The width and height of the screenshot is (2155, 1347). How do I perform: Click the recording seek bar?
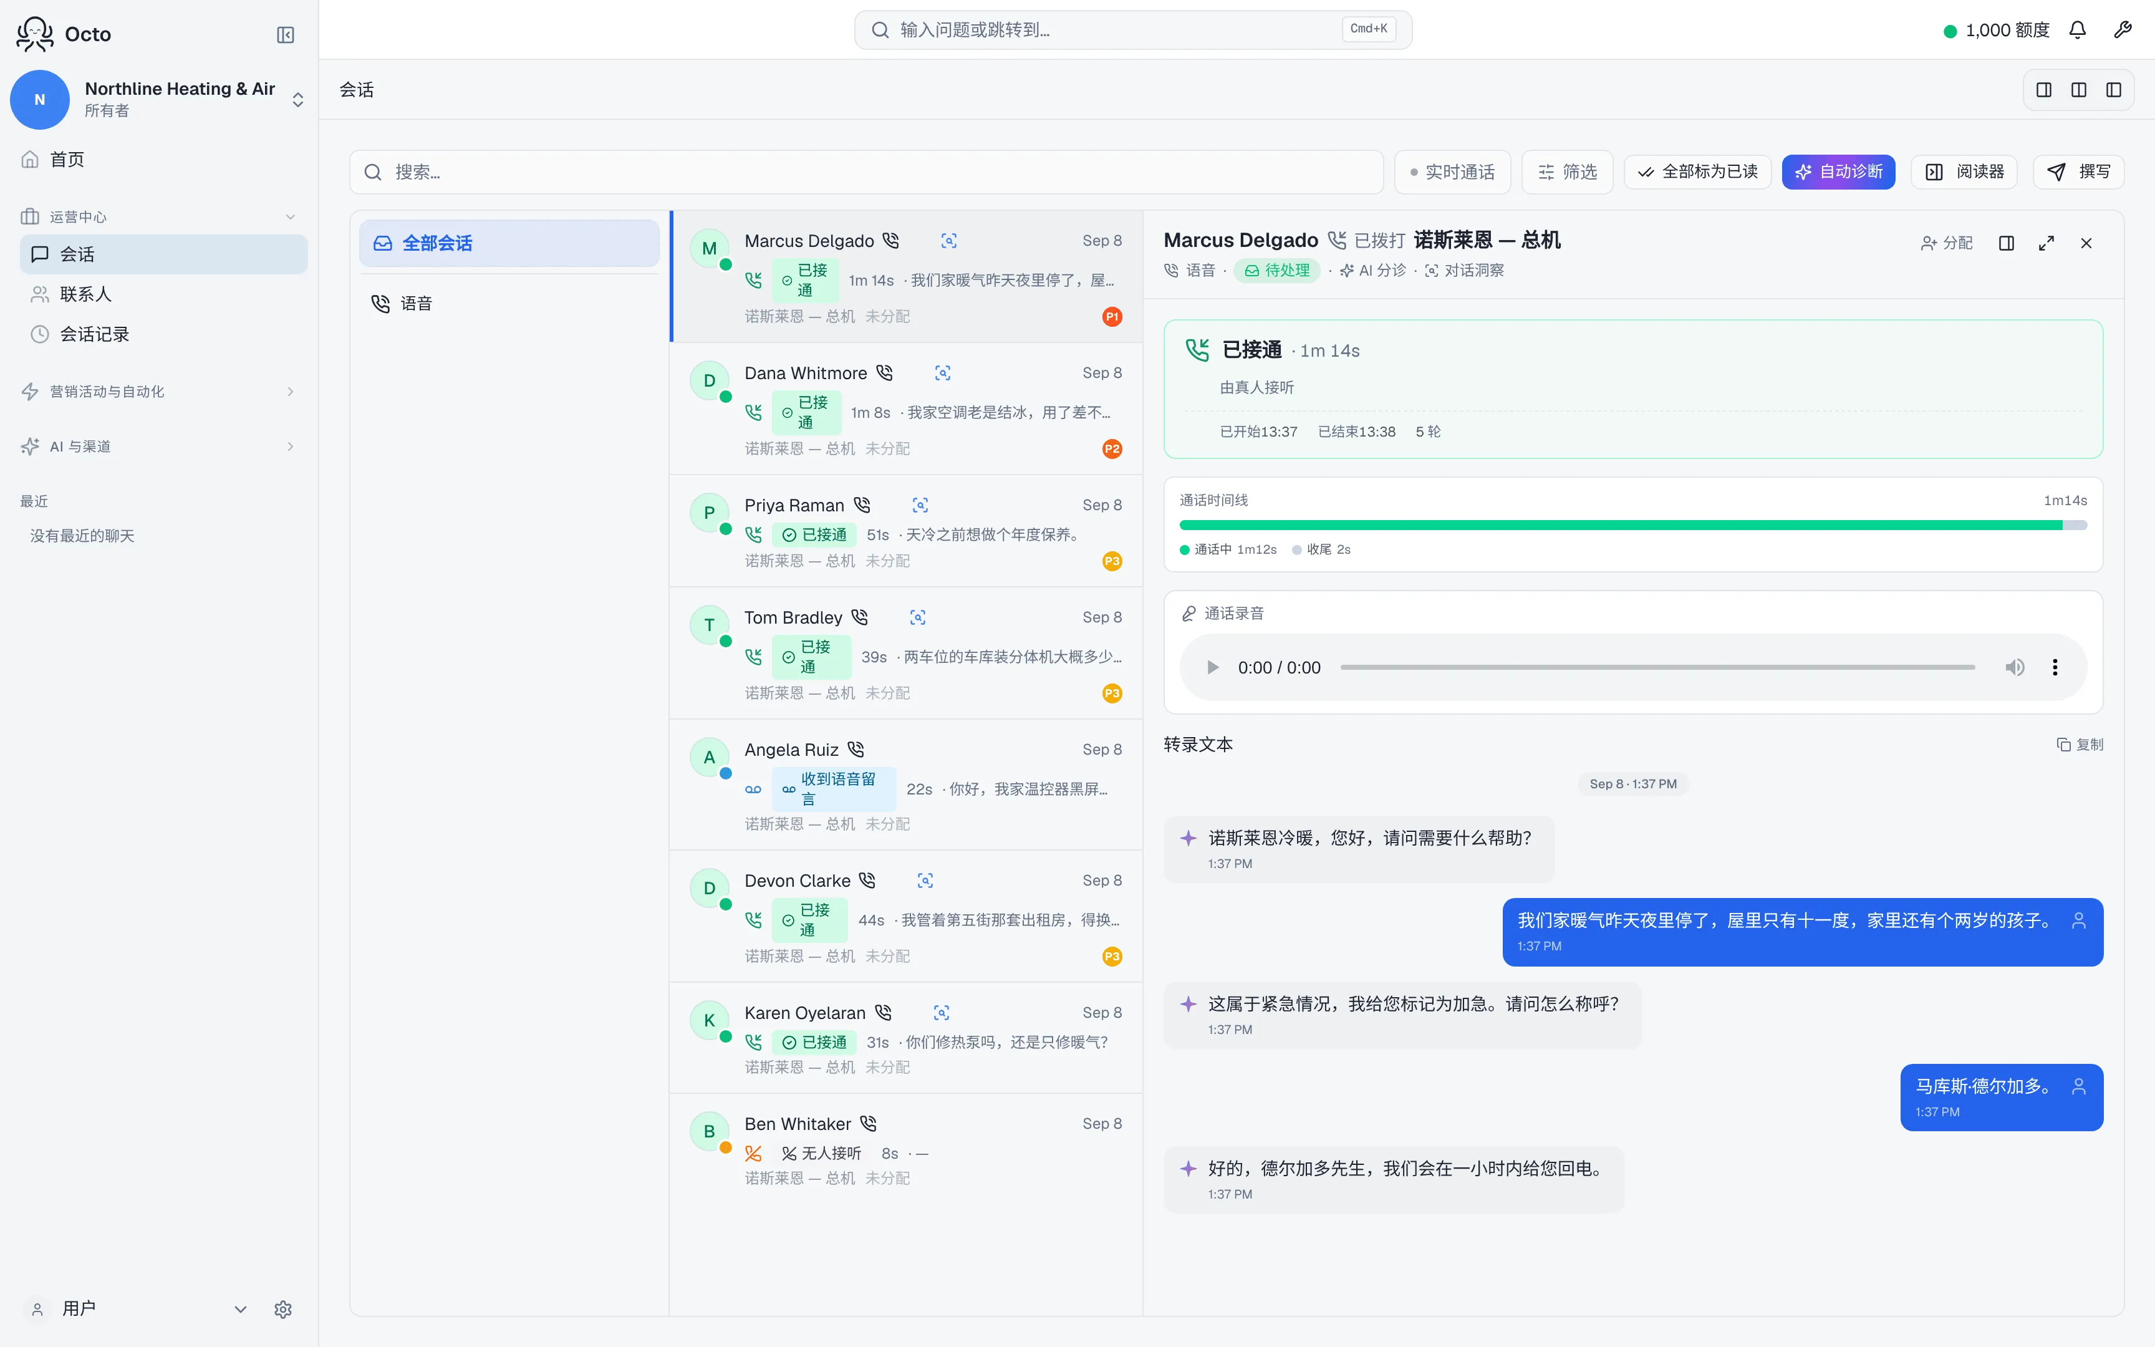point(1657,667)
